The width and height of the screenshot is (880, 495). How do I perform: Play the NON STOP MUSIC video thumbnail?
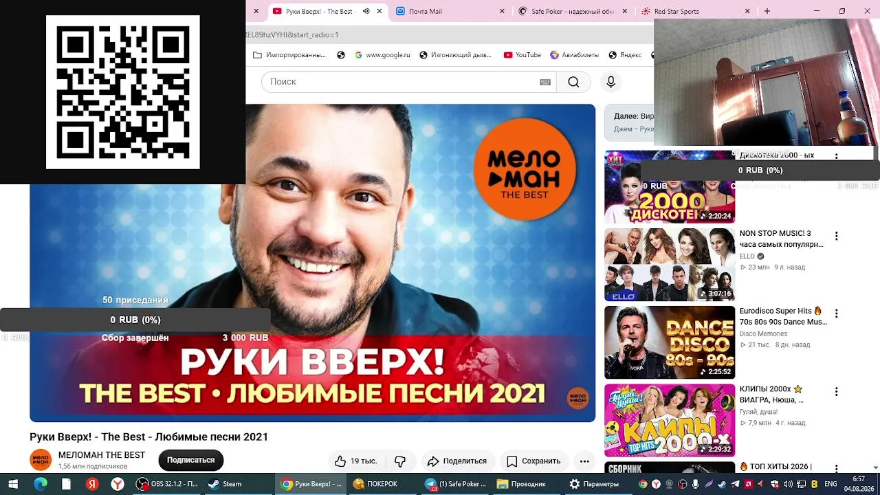coord(670,265)
